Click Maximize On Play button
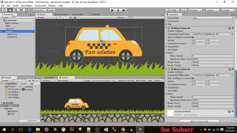 [126, 81]
